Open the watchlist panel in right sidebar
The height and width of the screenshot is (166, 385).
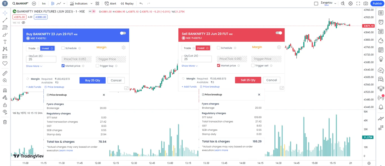[381, 13]
